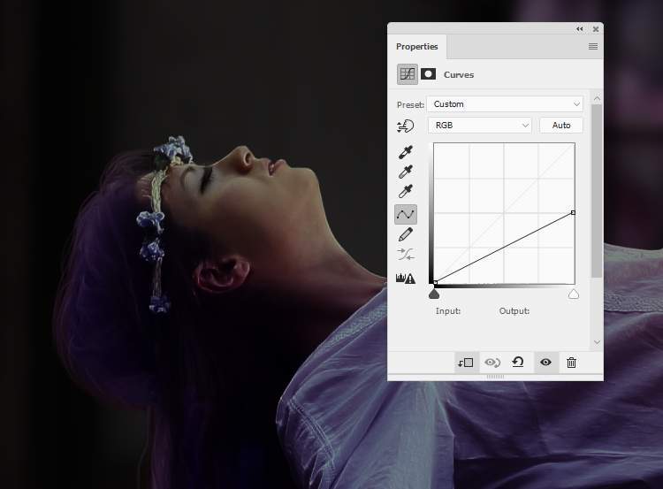Delete the adjustment layer with trash icon

[x=571, y=363]
